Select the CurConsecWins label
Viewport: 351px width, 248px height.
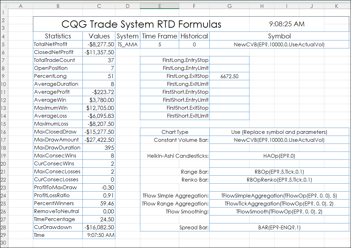point(58,164)
